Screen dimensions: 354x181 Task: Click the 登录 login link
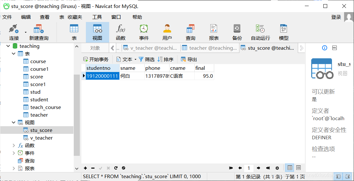pos(336,17)
